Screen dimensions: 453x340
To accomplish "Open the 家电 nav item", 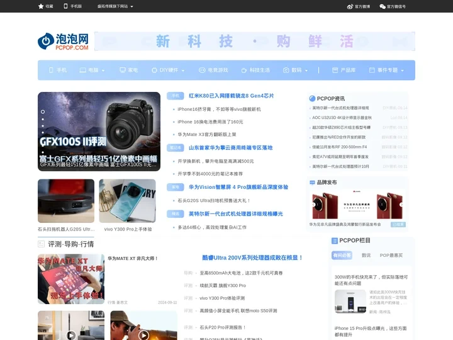I will click(133, 70).
